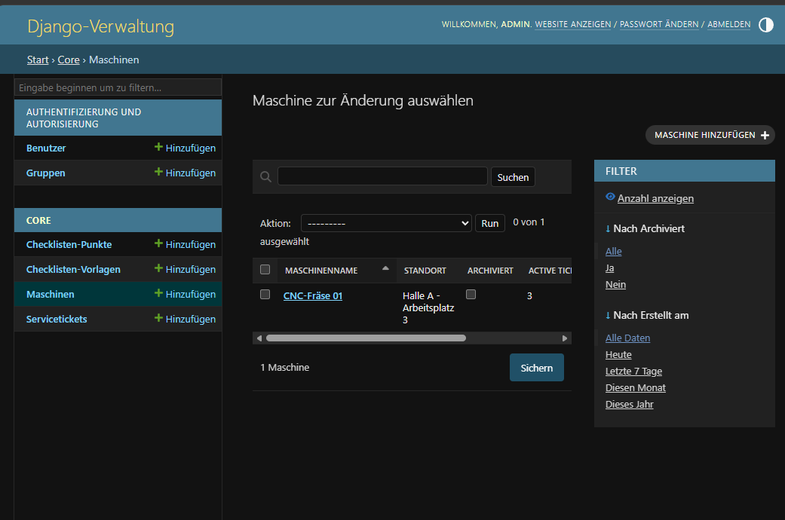Click 'Halle A - Arbeitsplatz 3' cell
785x520 pixels.
click(x=428, y=307)
